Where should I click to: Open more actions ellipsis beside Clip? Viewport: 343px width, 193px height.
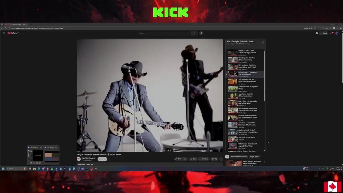point(221,159)
